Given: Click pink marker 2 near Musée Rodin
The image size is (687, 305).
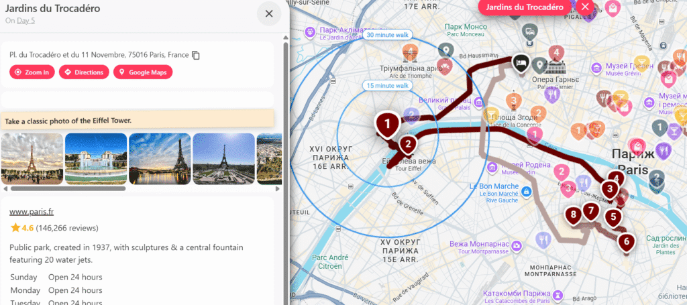Looking at the screenshot, I should (562, 172).
